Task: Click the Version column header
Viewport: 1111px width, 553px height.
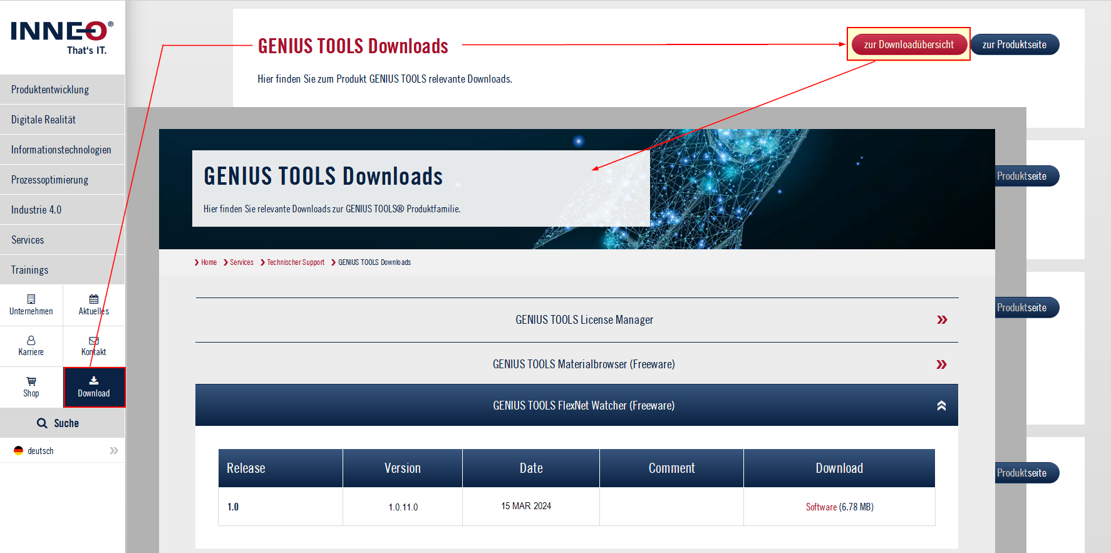Action: click(x=403, y=468)
